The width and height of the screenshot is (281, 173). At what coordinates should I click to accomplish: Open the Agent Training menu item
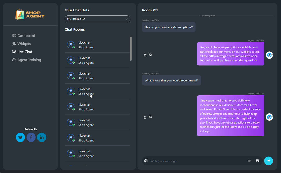[x=29, y=60]
